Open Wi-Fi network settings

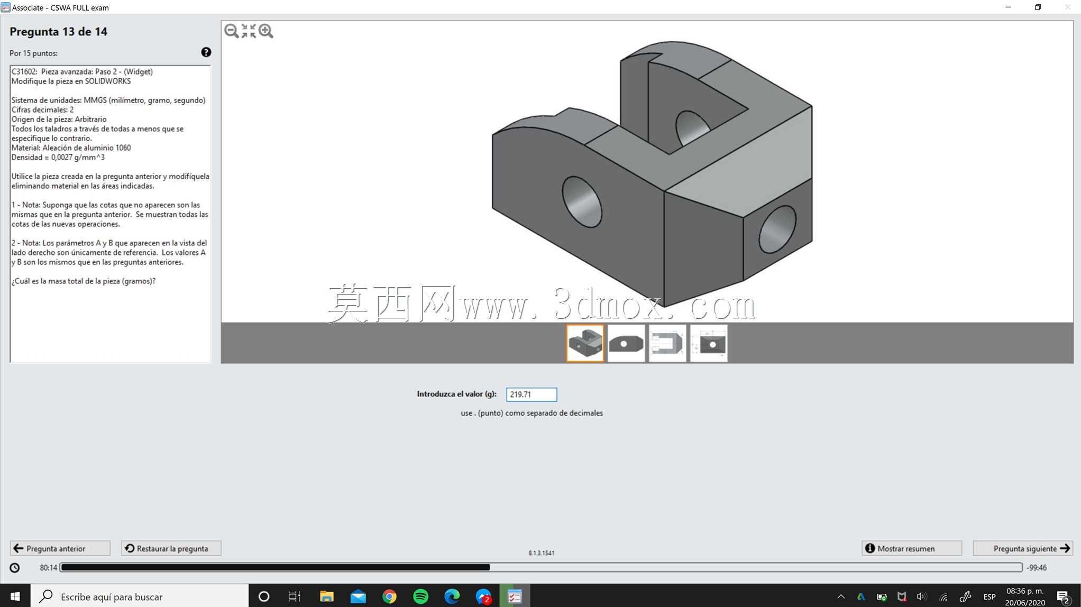(943, 597)
